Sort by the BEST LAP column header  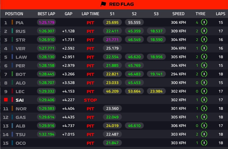(x=46, y=14)
